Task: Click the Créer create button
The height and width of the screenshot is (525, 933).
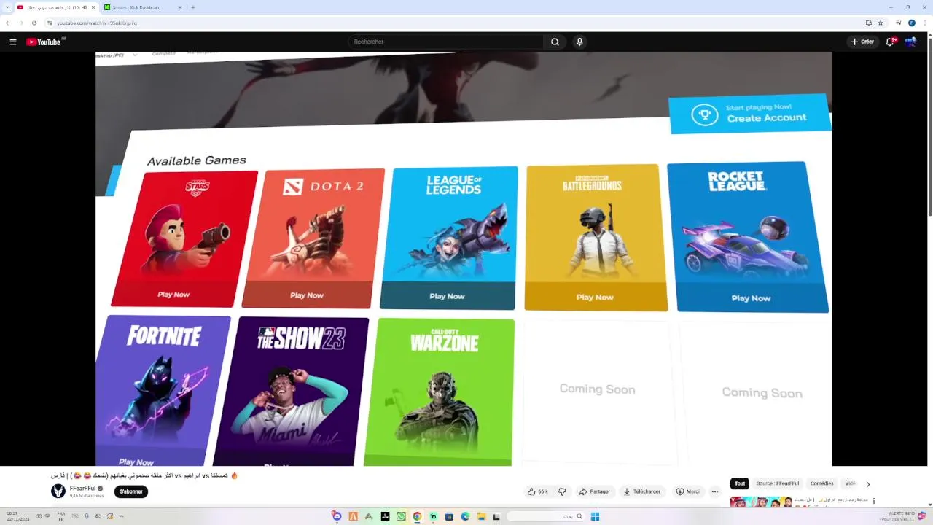Action: tap(862, 42)
